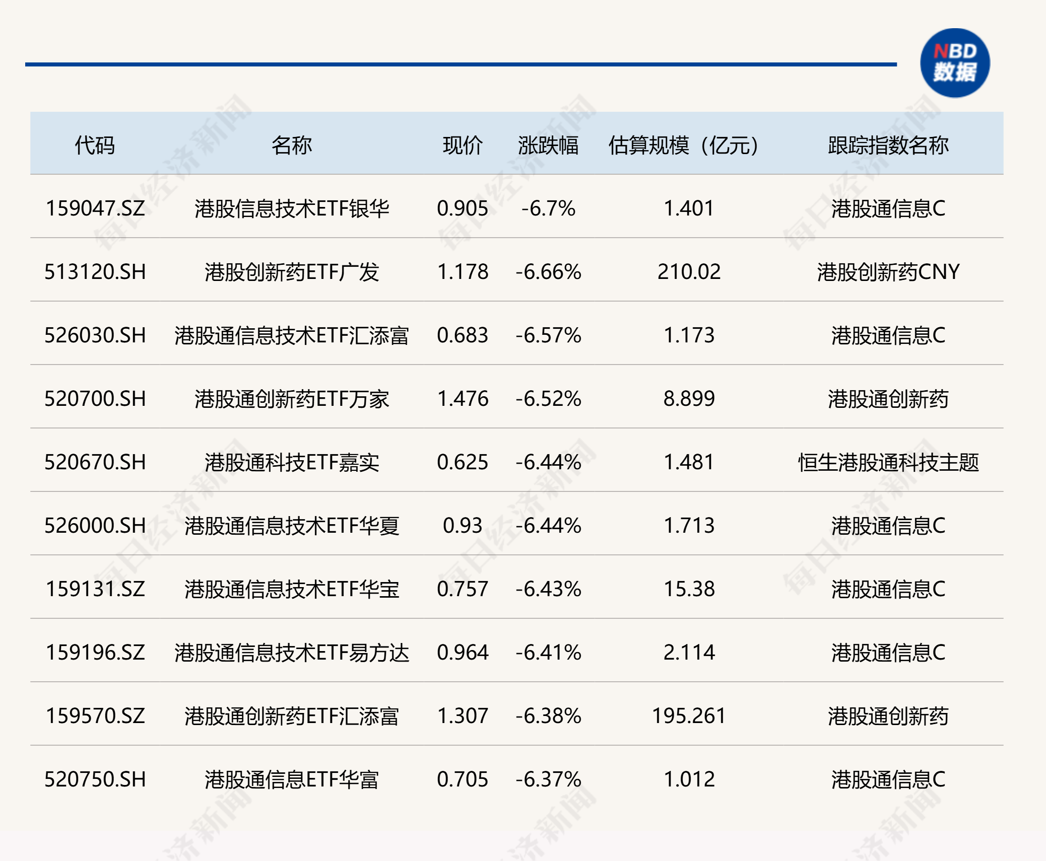
Task: Click scale value 15.38
Action: coord(689,589)
